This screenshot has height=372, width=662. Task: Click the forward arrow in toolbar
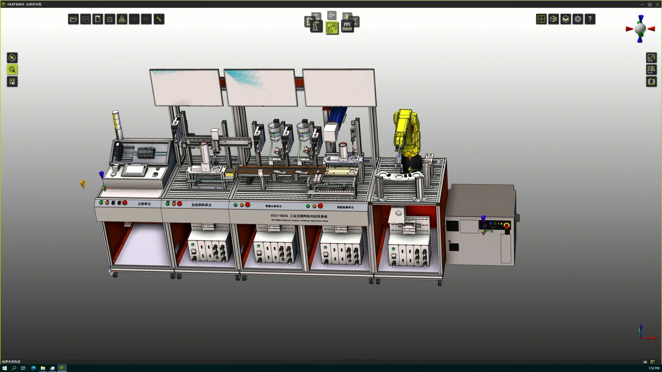click(x=146, y=19)
